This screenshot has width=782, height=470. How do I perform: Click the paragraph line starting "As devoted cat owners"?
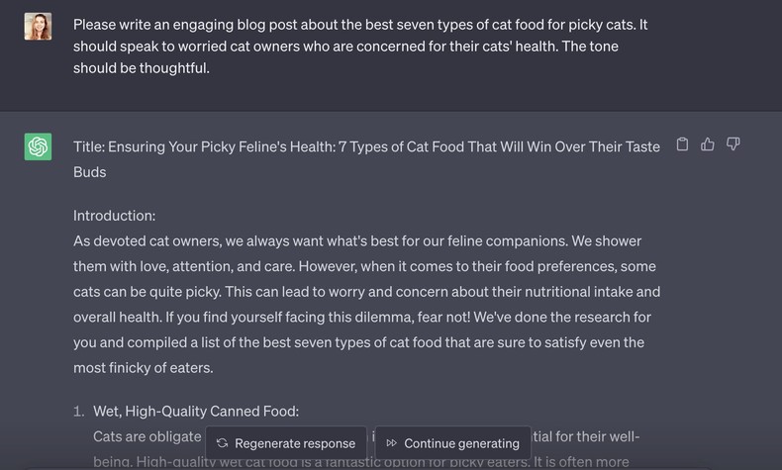click(357, 241)
